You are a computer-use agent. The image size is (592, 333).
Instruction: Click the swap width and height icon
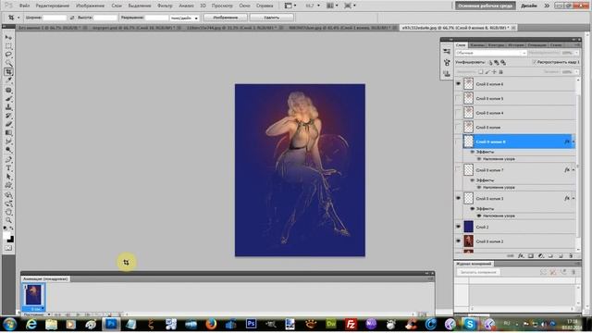click(72, 18)
